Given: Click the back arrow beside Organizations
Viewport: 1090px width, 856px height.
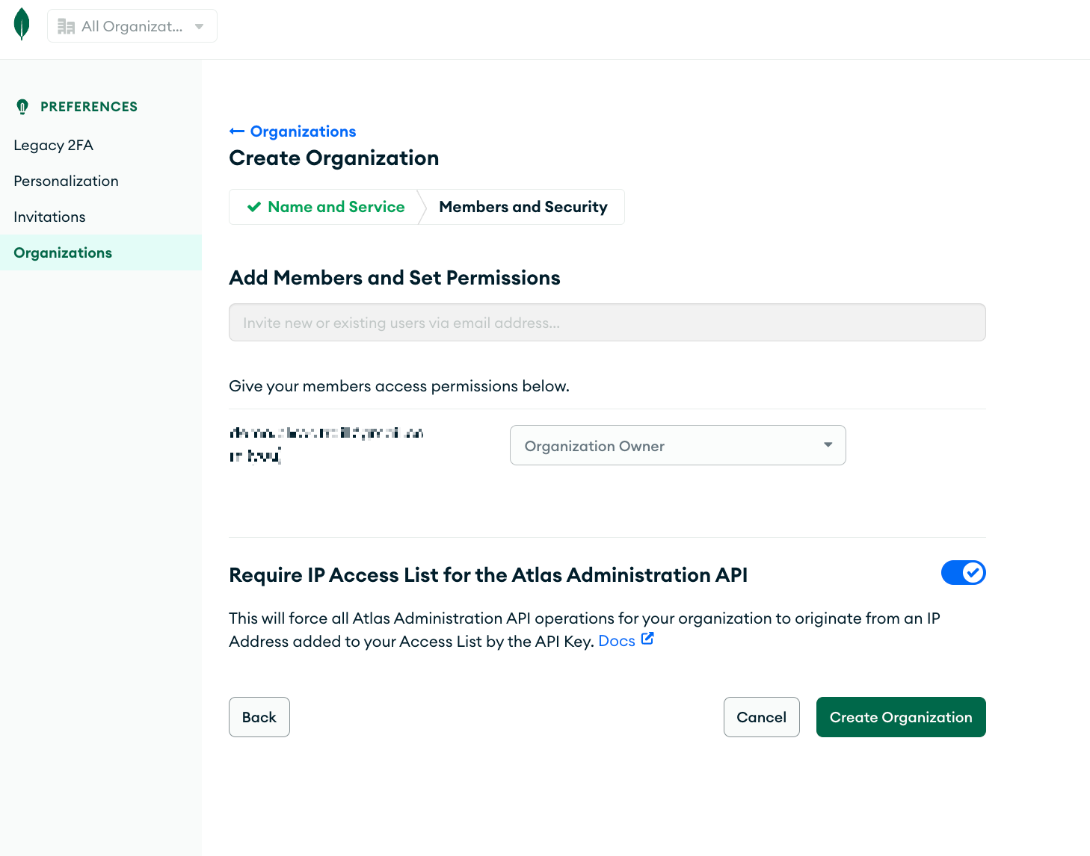Looking at the screenshot, I should click(237, 131).
